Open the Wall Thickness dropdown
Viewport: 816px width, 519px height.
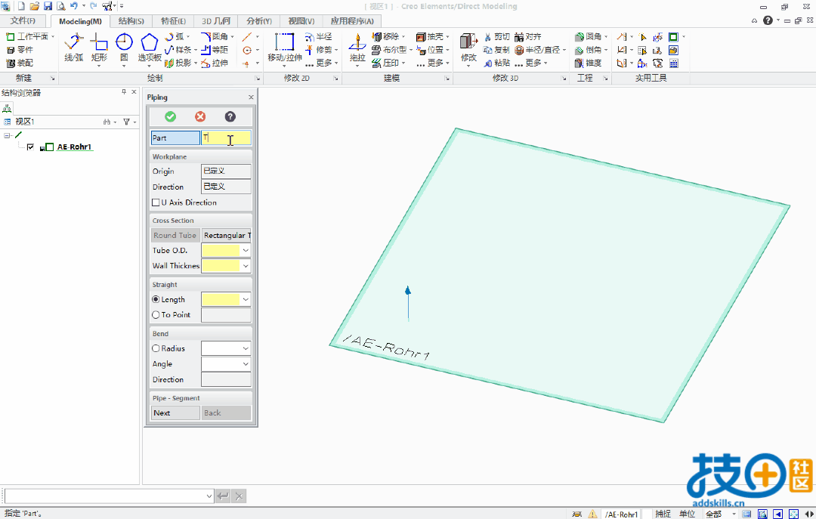pos(246,265)
